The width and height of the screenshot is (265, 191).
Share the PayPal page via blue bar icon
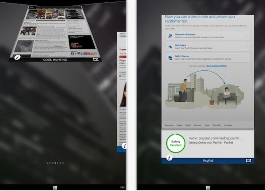click(x=248, y=160)
